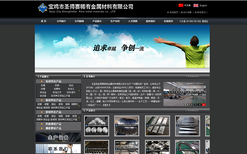This screenshot has height=154, width=247.
Task: Show slide 1 of factory slideshow
Action: 183,105
